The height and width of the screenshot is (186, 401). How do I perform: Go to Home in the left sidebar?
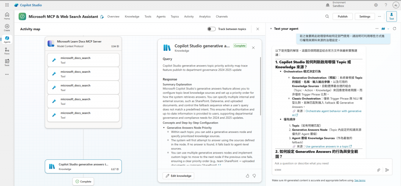coord(7,16)
